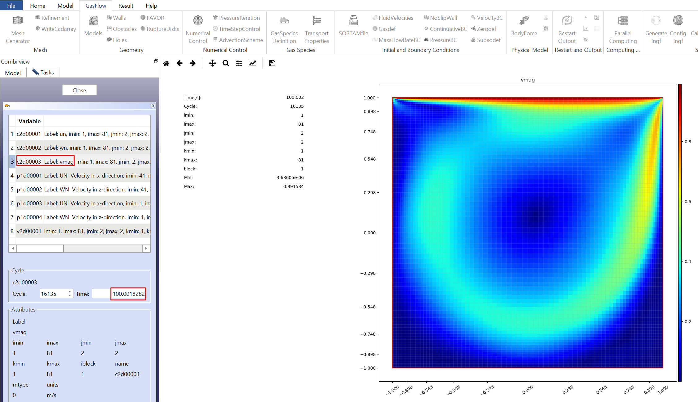The image size is (698, 402).
Task: Click the Home view icon in plot toolbar
Action: tap(166, 63)
